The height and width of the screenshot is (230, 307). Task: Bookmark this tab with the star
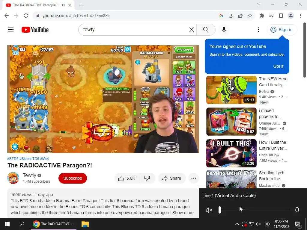coord(250,16)
